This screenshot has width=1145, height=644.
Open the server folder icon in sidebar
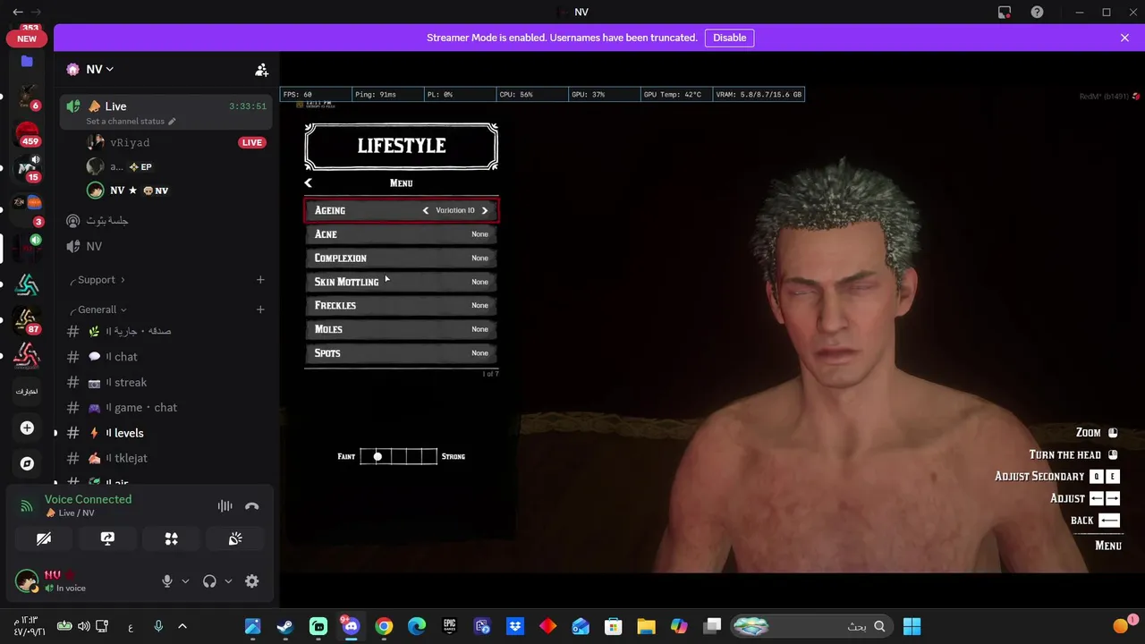tap(27, 62)
